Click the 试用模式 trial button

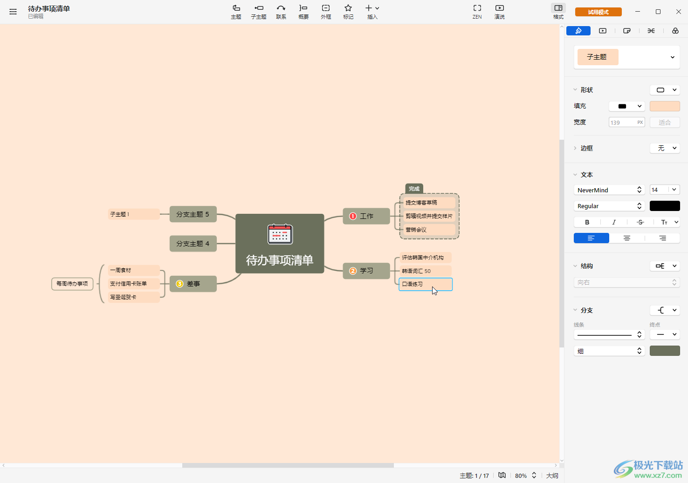tap(599, 12)
